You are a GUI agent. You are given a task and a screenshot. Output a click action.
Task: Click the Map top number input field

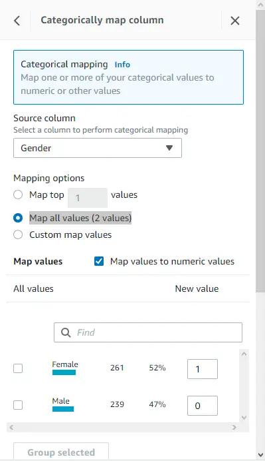[x=88, y=198]
